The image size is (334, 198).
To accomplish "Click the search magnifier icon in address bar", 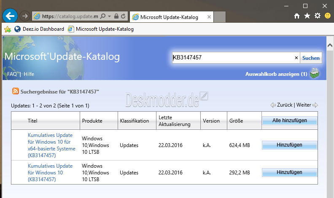I will coord(103,16).
